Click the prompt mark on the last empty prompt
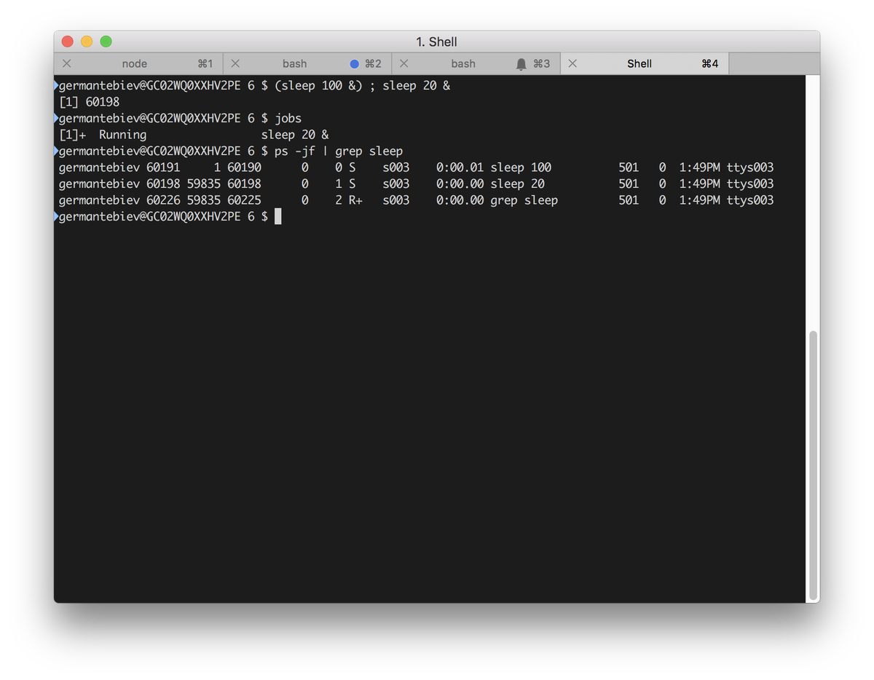The height and width of the screenshot is (680, 874). click(56, 216)
